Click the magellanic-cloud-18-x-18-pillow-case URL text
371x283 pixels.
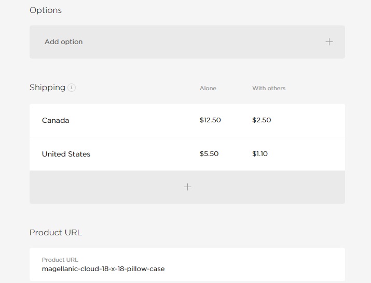(x=103, y=269)
